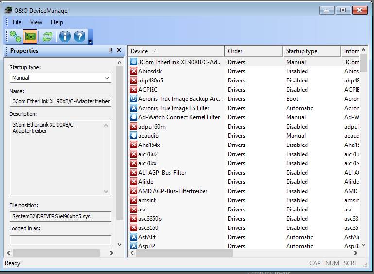Viewport: 374px width, 274px height.
Task: Click the Startup type column header
Action: point(311,51)
